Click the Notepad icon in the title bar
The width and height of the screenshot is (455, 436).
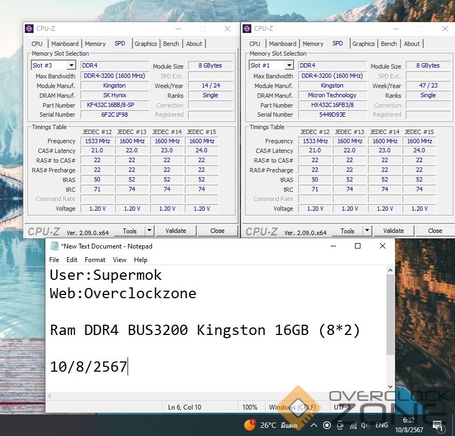[x=54, y=246]
